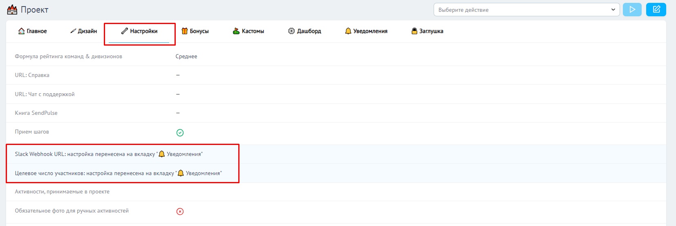The height and width of the screenshot is (226, 676).
Task: Click the dropdown chevron arrow
Action: [613, 10]
